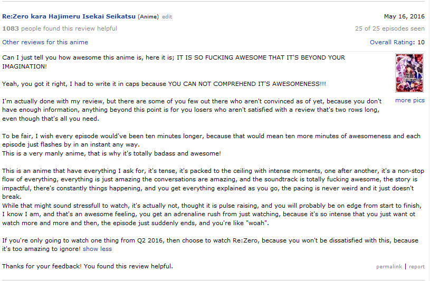Open the Re:Zero kara Hajimeru Isekai Seikatsu title link
The width and height of the screenshot is (430, 281).
pos(69,16)
